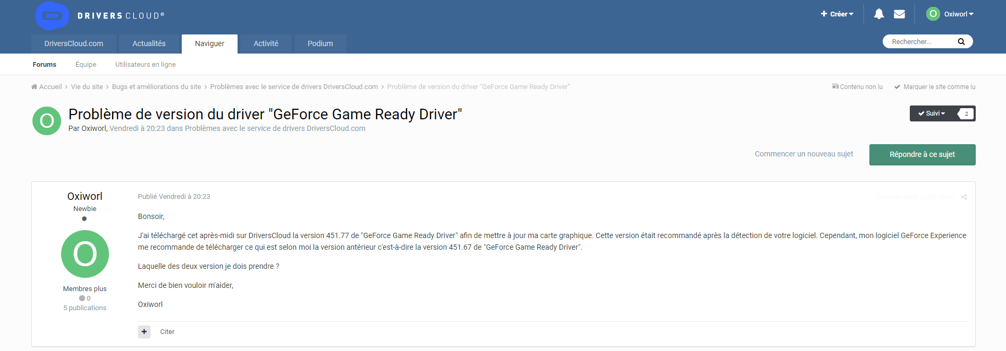This screenshot has height=351, width=1006.
Task: Open the Oxiworl username heading in the post sidebar
Action: click(85, 196)
